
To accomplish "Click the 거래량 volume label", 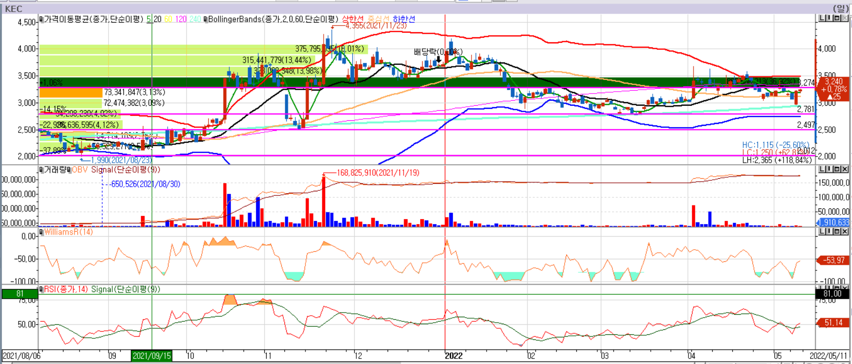I will 56,170.
